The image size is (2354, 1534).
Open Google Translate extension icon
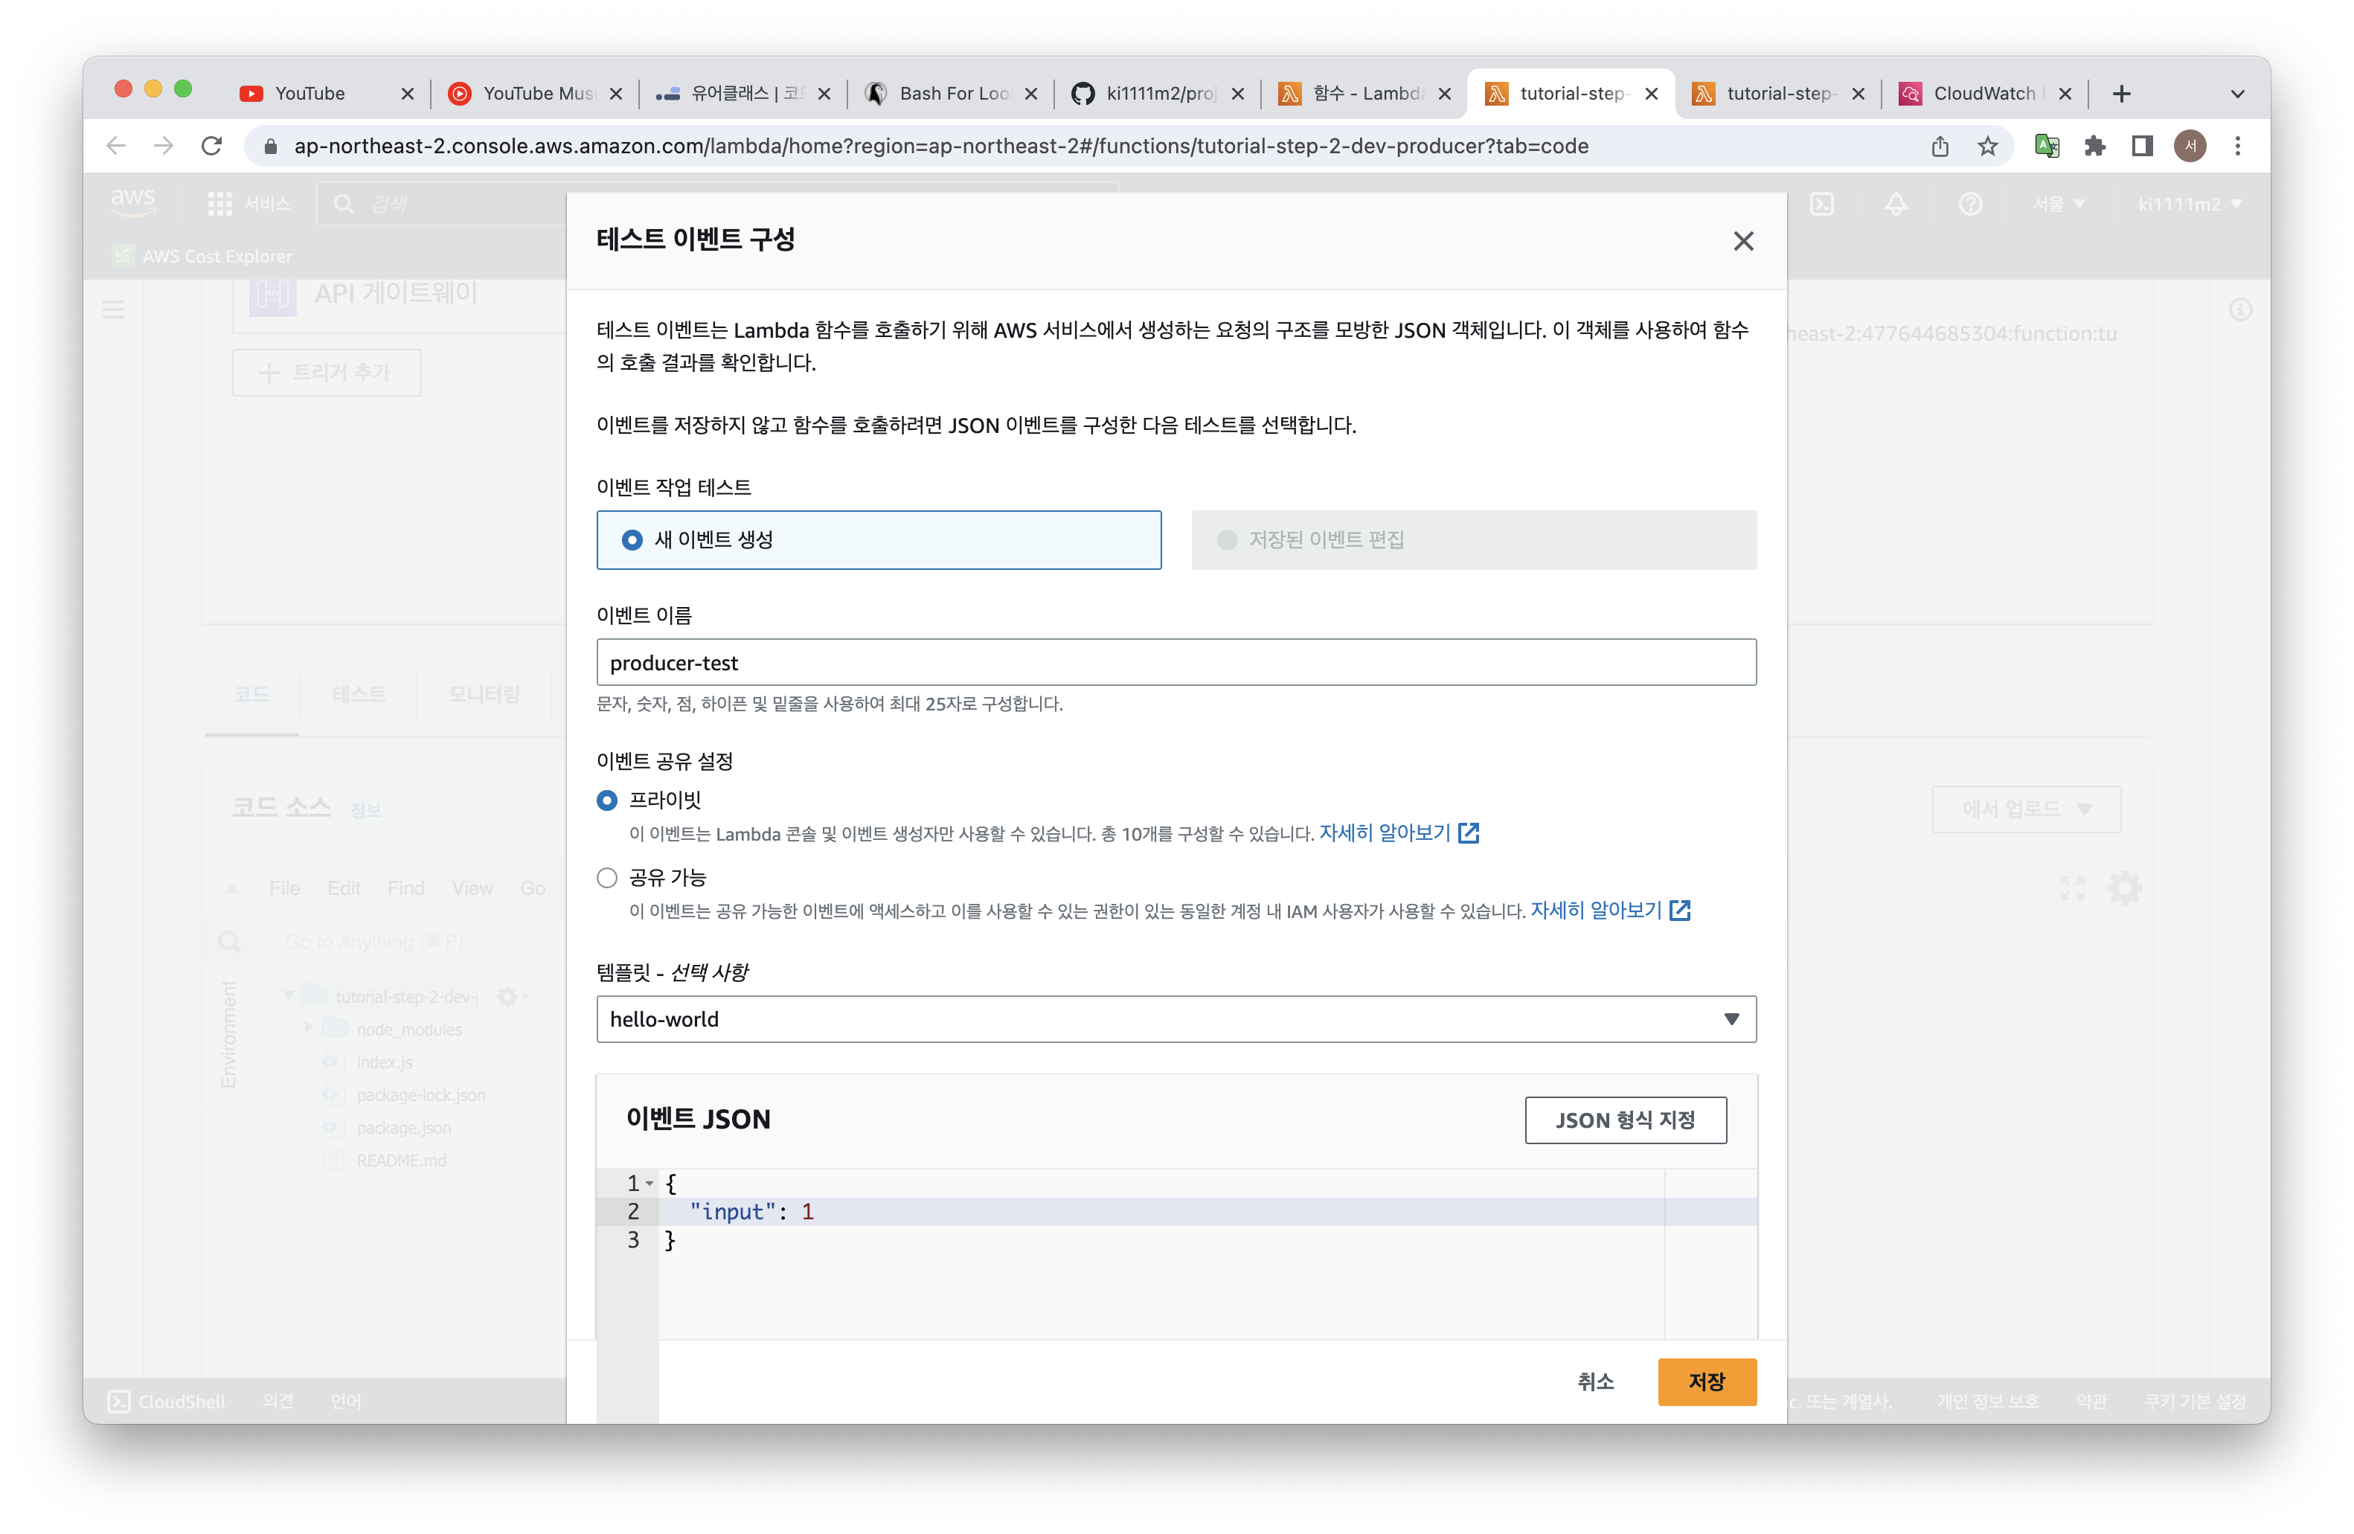click(x=2047, y=147)
